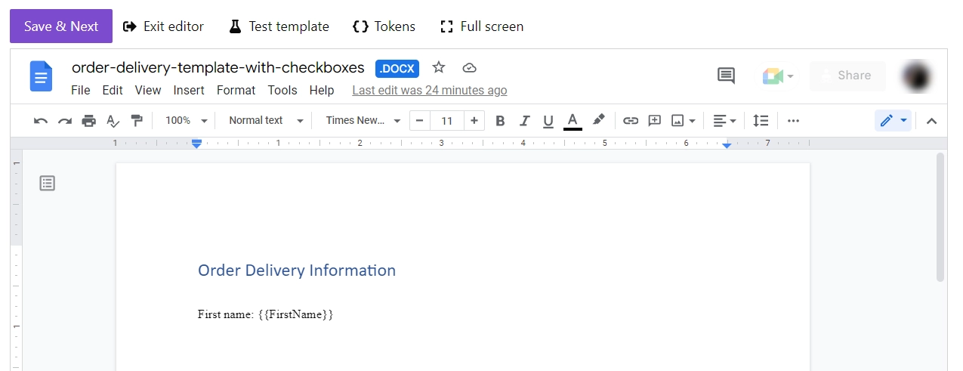This screenshot has height=371, width=963.
Task: Open the Format menu
Action: [236, 90]
